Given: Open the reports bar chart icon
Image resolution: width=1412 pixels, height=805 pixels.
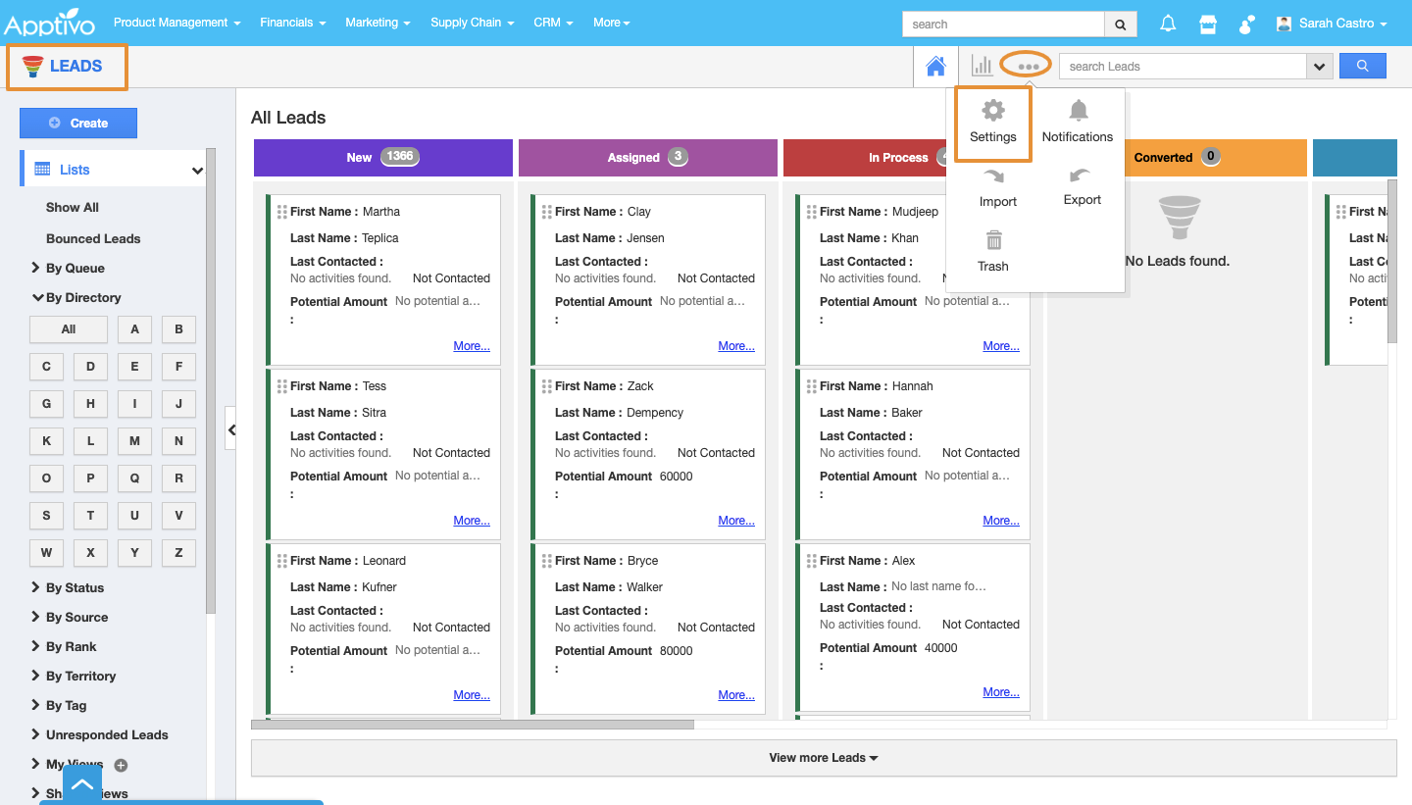Looking at the screenshot, I should point(982,66).
